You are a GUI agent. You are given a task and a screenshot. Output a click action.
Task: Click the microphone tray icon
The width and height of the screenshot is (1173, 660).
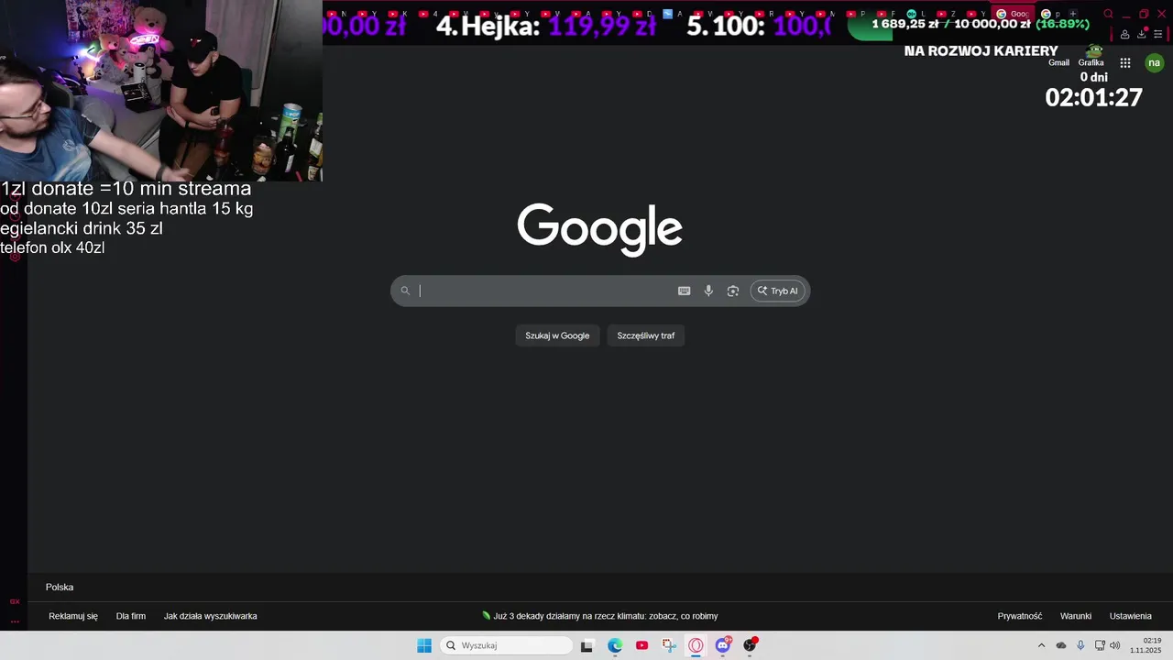[1080, 645]
